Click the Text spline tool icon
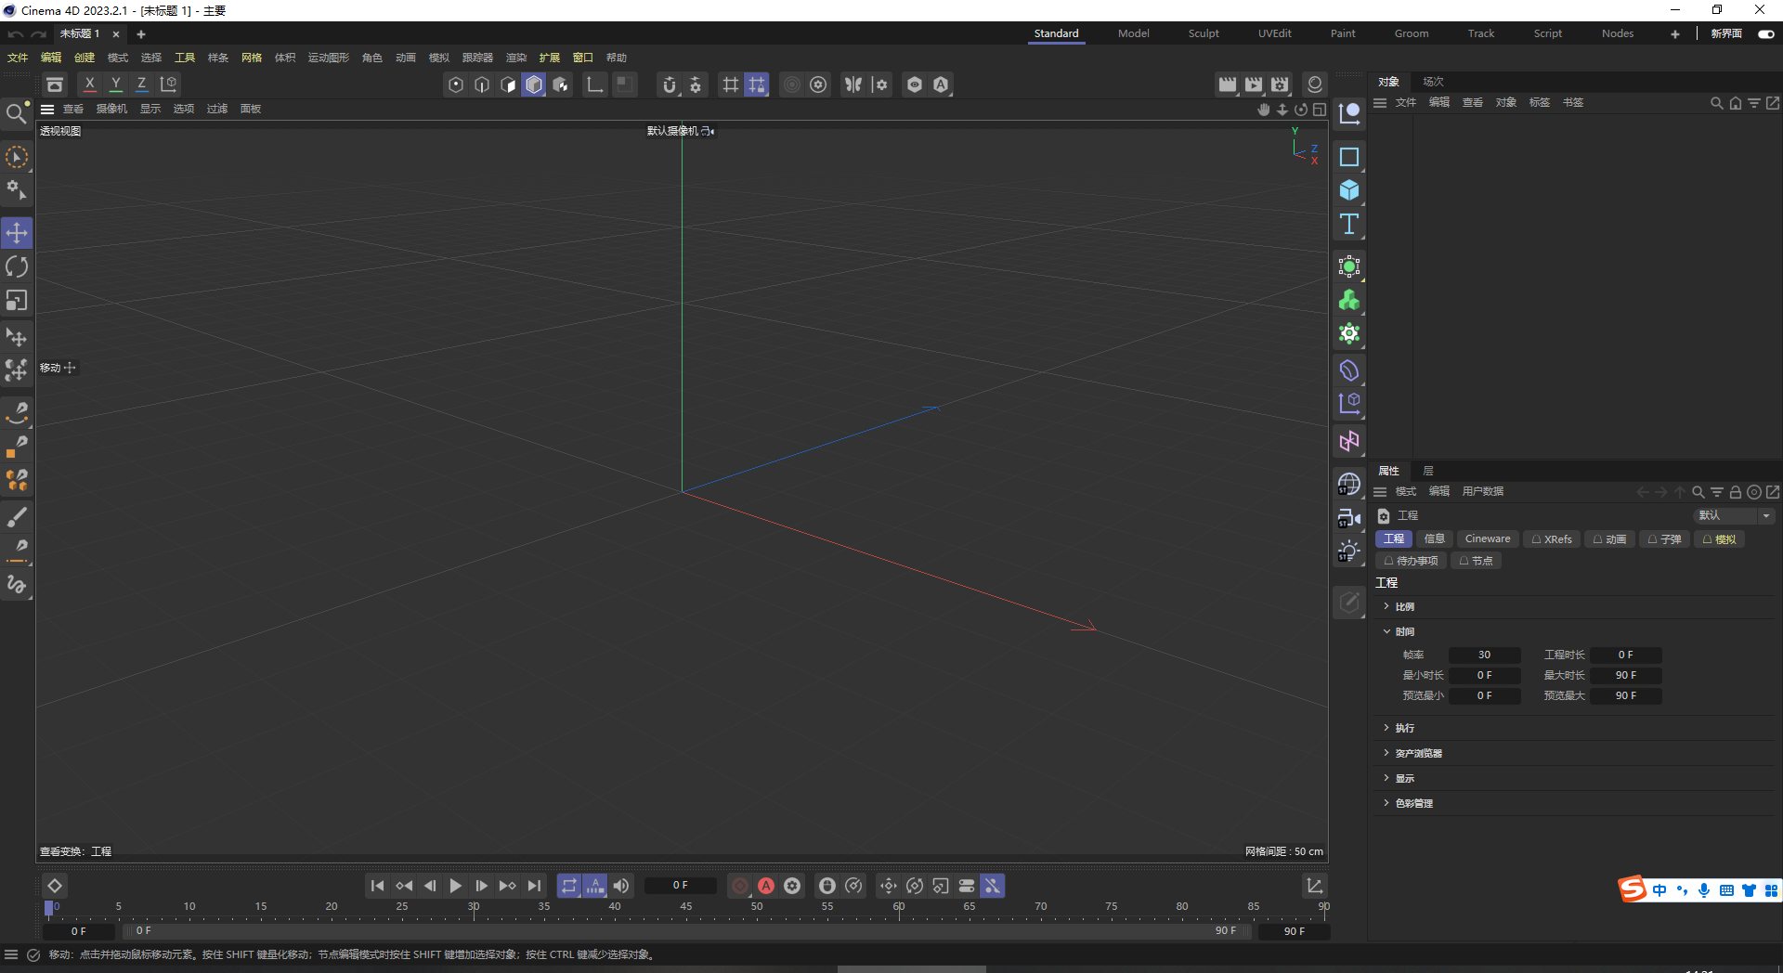This screenshot has width=1783, height=973. [x=1349, y=224]
